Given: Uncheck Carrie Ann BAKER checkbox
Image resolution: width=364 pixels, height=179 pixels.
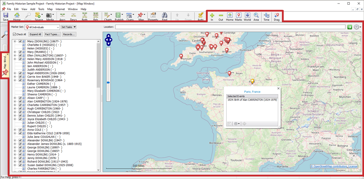Looking at the screenshot, I should pos(20,76).
